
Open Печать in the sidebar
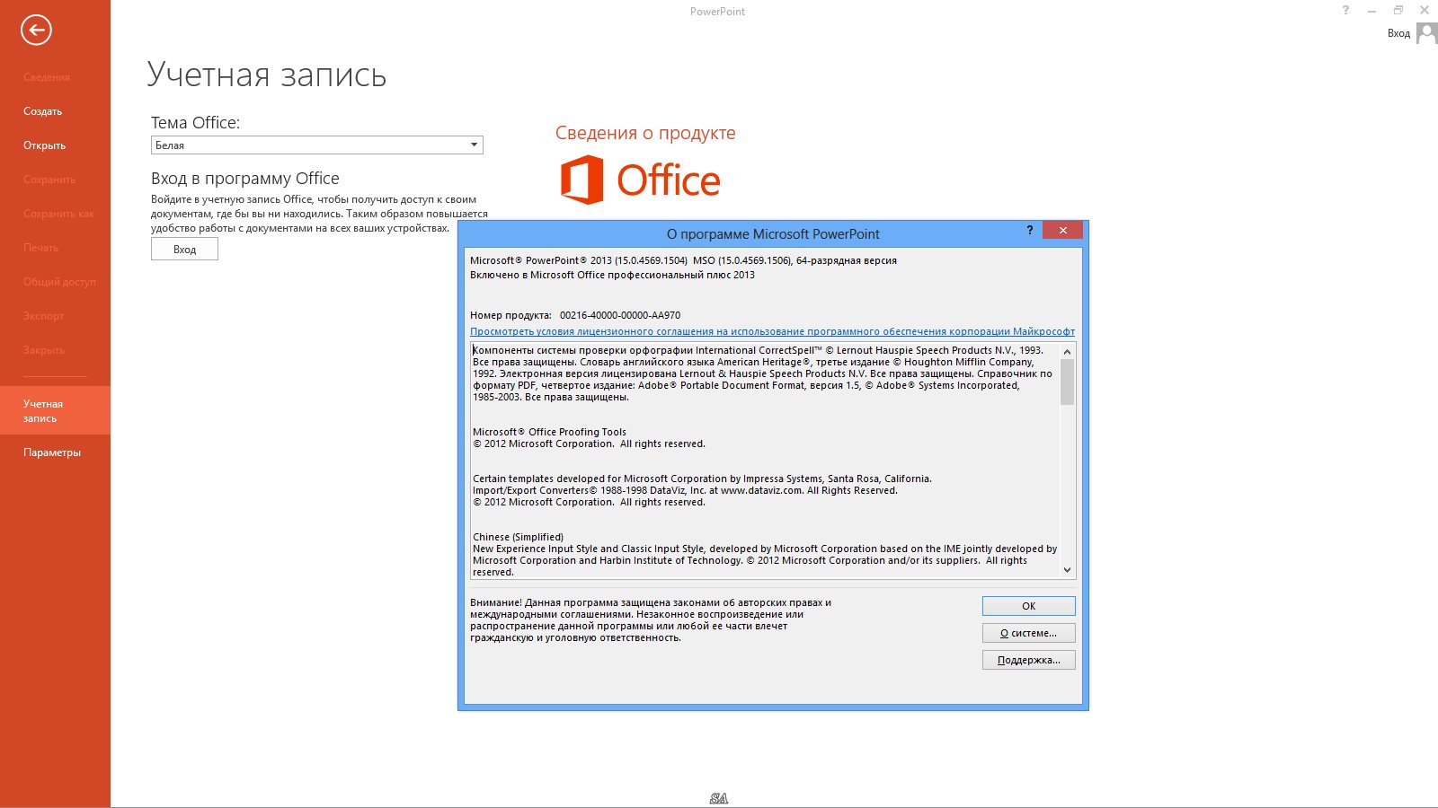(x=41, y=248)
